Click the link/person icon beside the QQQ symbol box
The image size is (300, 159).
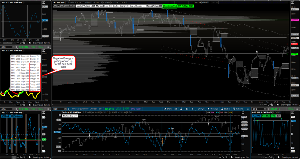69,109
